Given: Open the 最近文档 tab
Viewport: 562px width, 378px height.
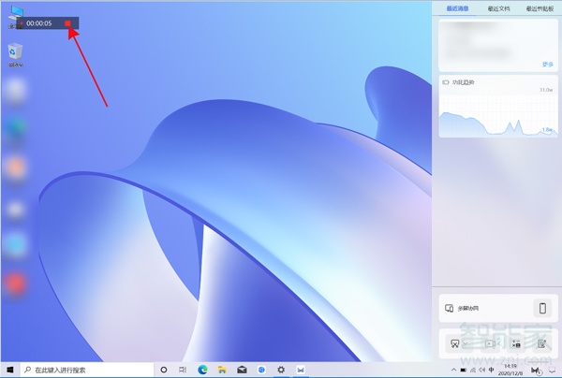Looking at the screenshot, I should 496,8.
